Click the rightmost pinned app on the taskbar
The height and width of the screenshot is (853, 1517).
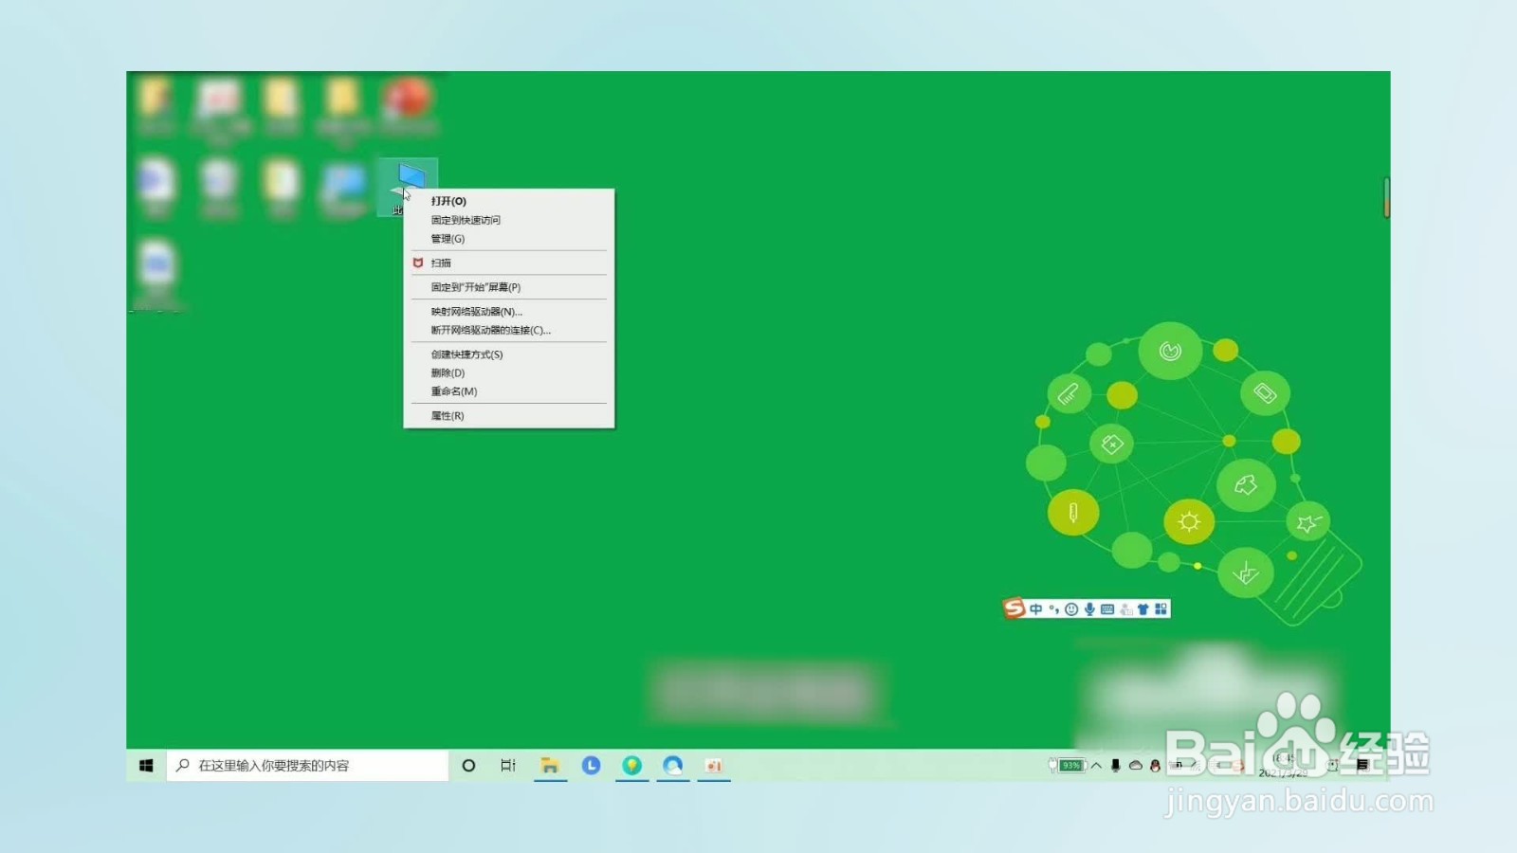(714, 766)
